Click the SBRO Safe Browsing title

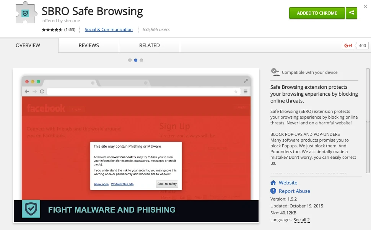coord(92,11)
